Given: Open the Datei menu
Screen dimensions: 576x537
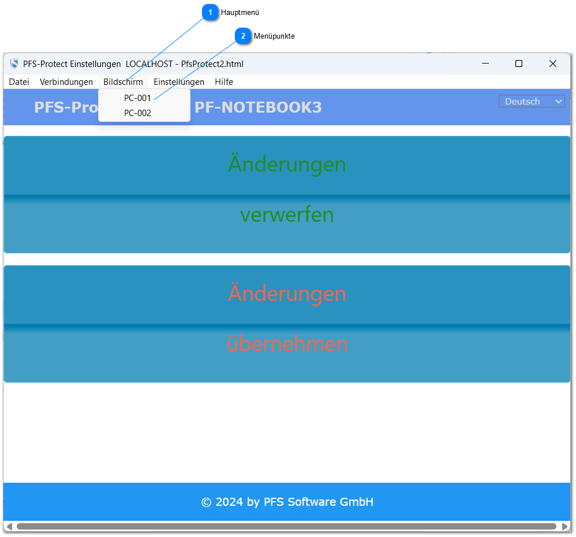Looking at the screenshot, I should 19,82.
